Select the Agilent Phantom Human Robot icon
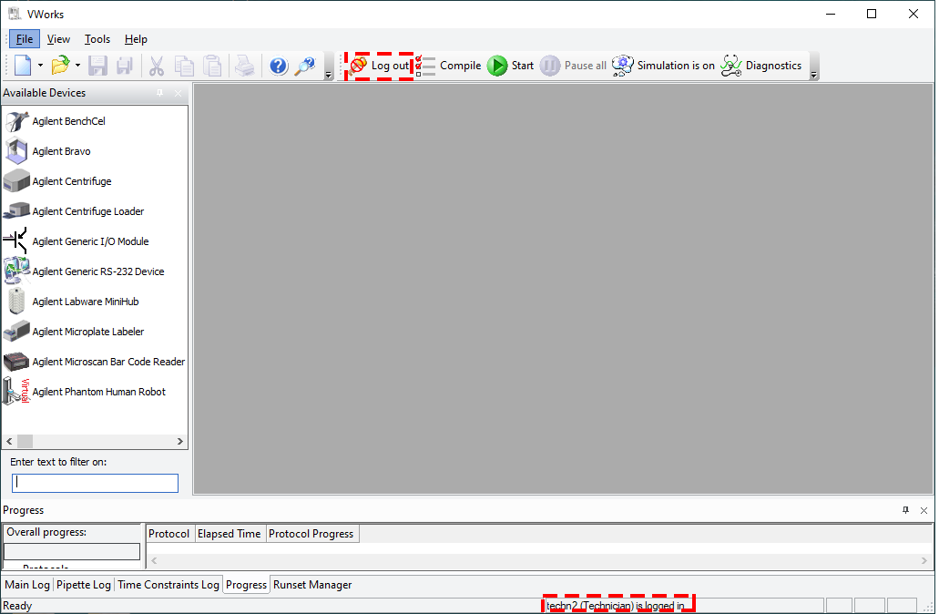Image resolution: width=939 pixels, height=614 pixels. (16, 391)
